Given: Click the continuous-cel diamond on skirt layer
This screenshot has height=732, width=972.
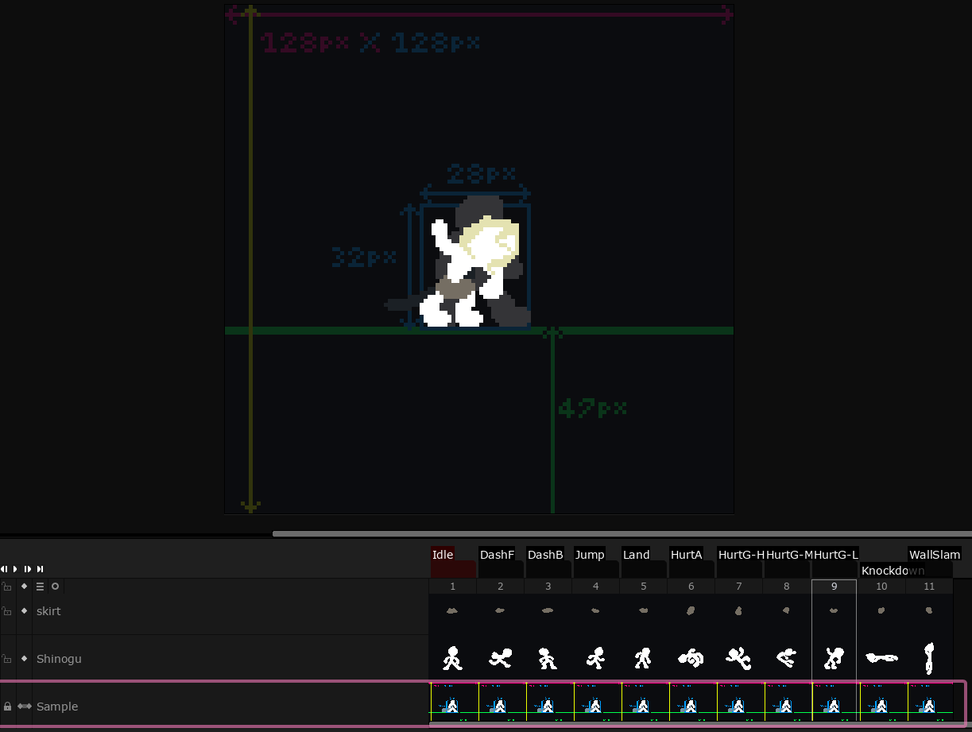Looking at the screenshot, I should [x=24, y=610].
